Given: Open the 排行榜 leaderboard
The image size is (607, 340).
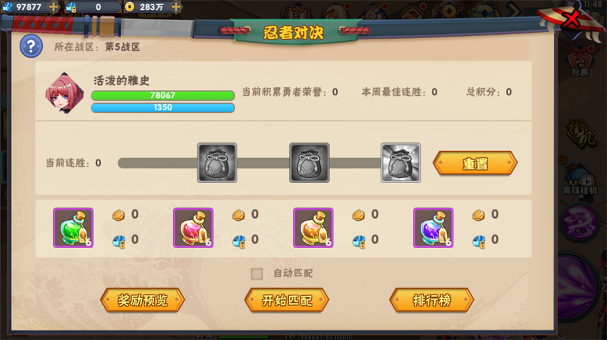Looking at the screenshot, I should tap(432, 300).
